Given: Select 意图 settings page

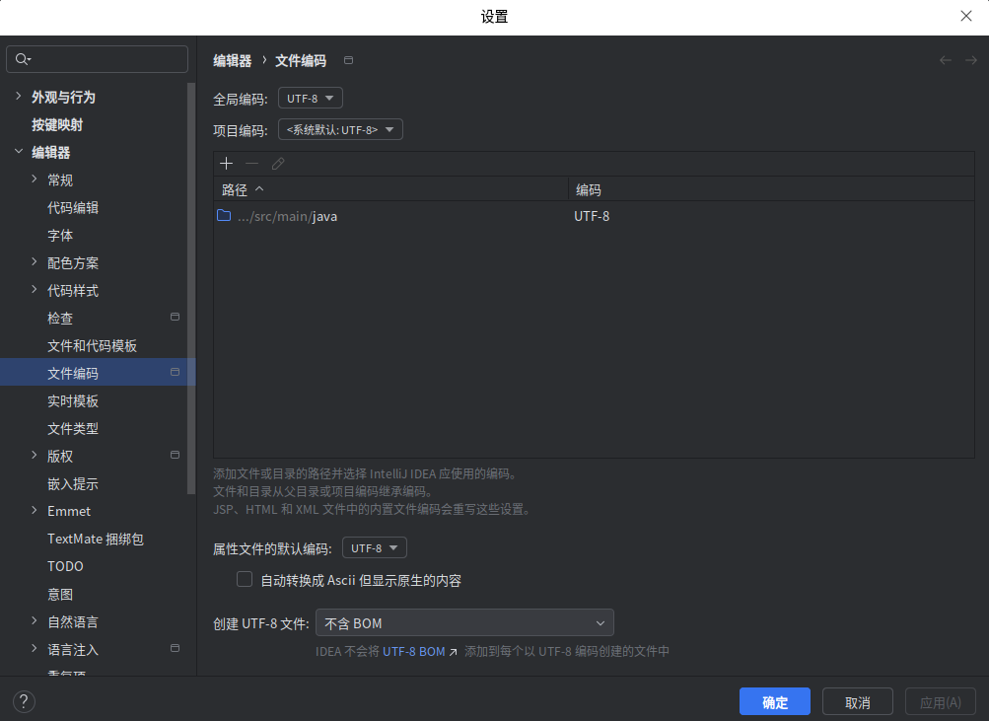Looking at the screenshot, I should click(x=60, y=594).
